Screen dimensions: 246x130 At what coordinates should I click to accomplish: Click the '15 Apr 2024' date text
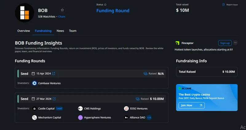click(x=44, y=74)
